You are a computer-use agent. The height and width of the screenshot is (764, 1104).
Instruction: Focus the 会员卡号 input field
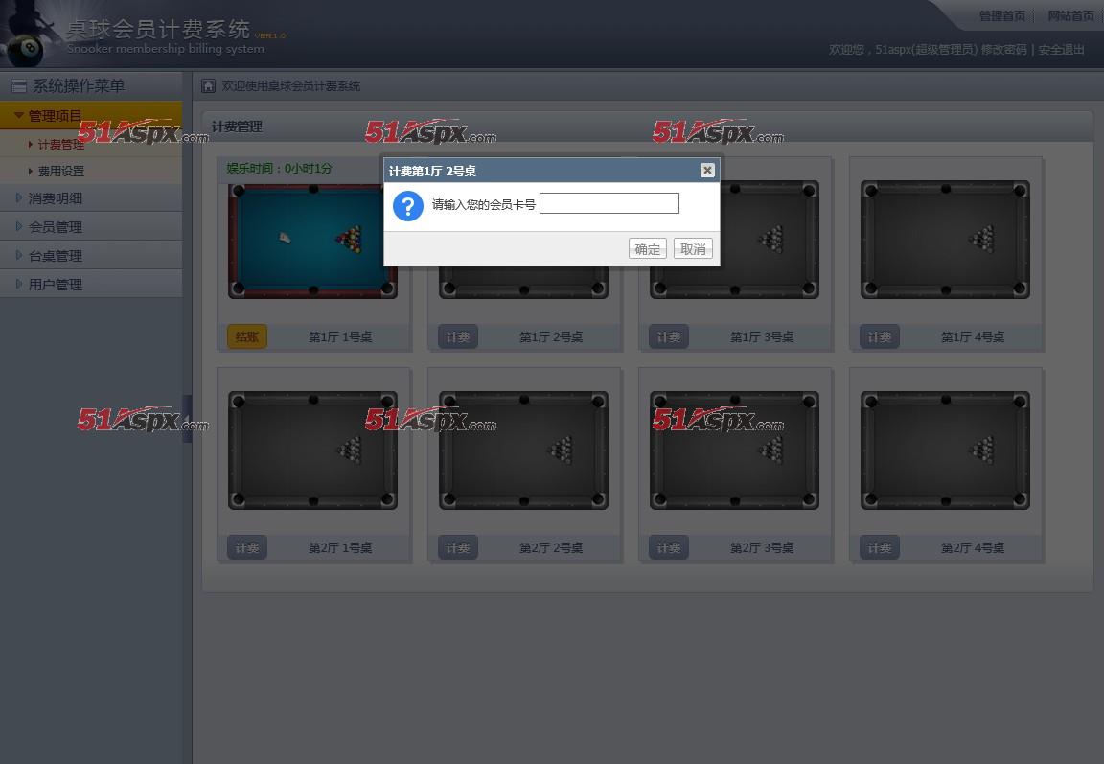click(x=609, y=203)
